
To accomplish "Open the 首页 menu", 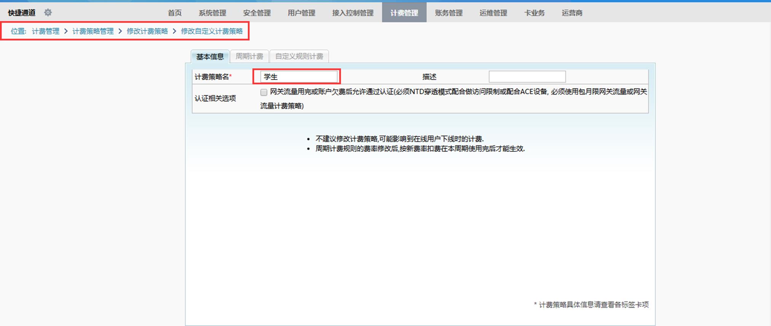I will pos(175,13).
